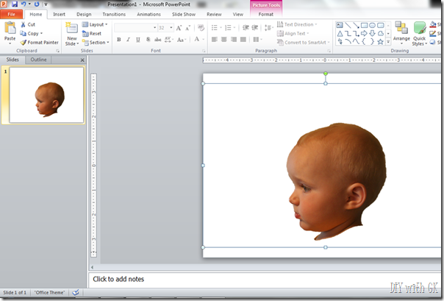
Task: Open the Section dropdown
Action: [96, 43]
